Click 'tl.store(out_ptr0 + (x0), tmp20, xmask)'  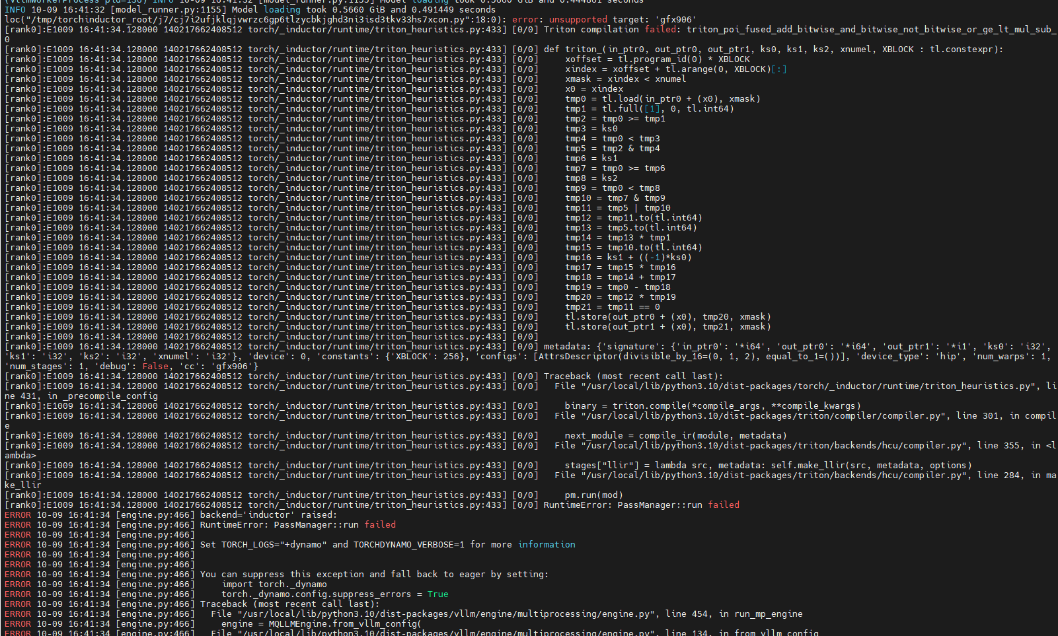coord(668,317)
